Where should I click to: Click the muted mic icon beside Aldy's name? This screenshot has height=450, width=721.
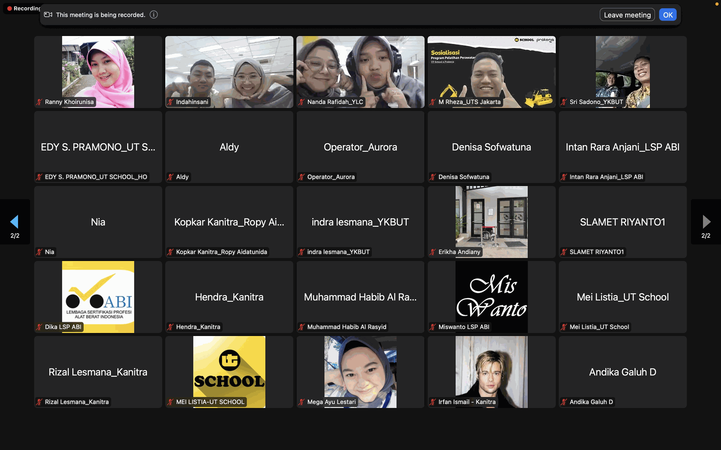[170, 177]
